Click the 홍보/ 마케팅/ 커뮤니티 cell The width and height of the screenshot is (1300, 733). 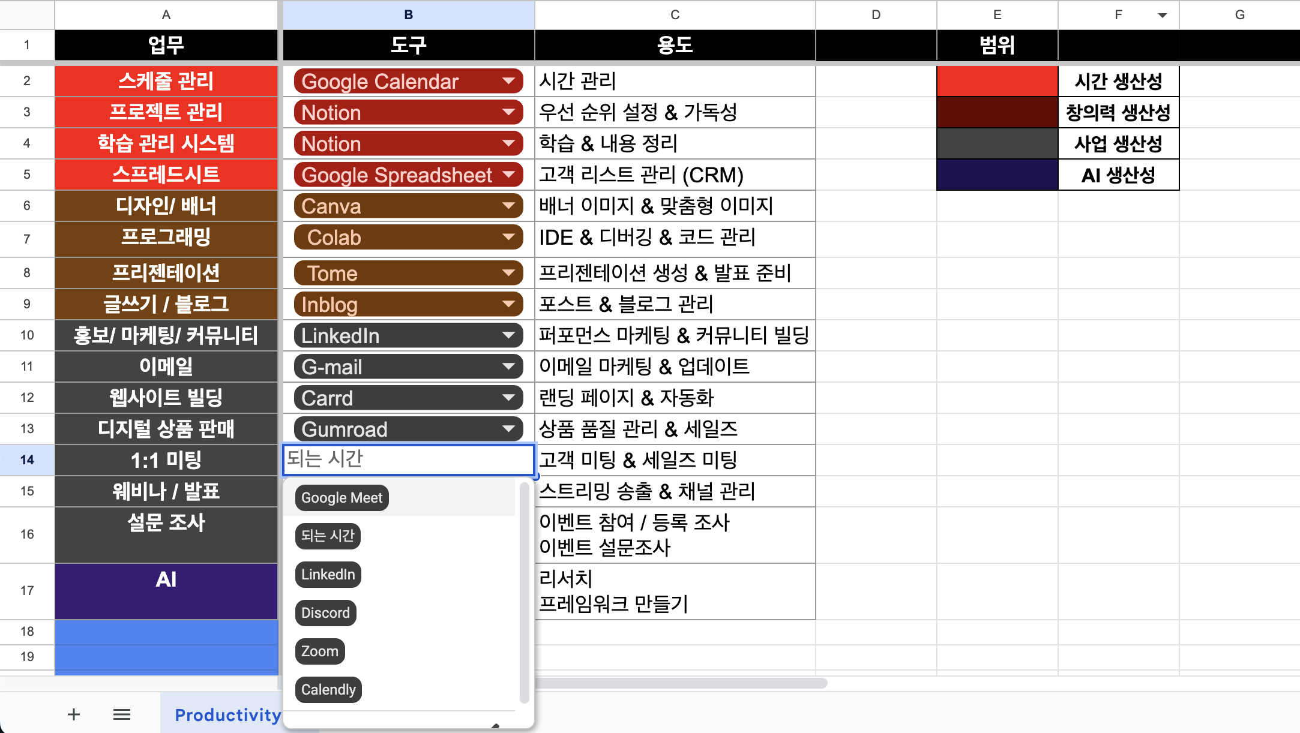(166, 335)
